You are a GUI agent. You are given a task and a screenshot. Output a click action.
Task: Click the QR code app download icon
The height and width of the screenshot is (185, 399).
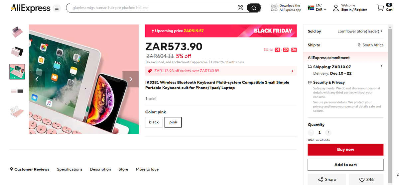click(x=274, y=8)
